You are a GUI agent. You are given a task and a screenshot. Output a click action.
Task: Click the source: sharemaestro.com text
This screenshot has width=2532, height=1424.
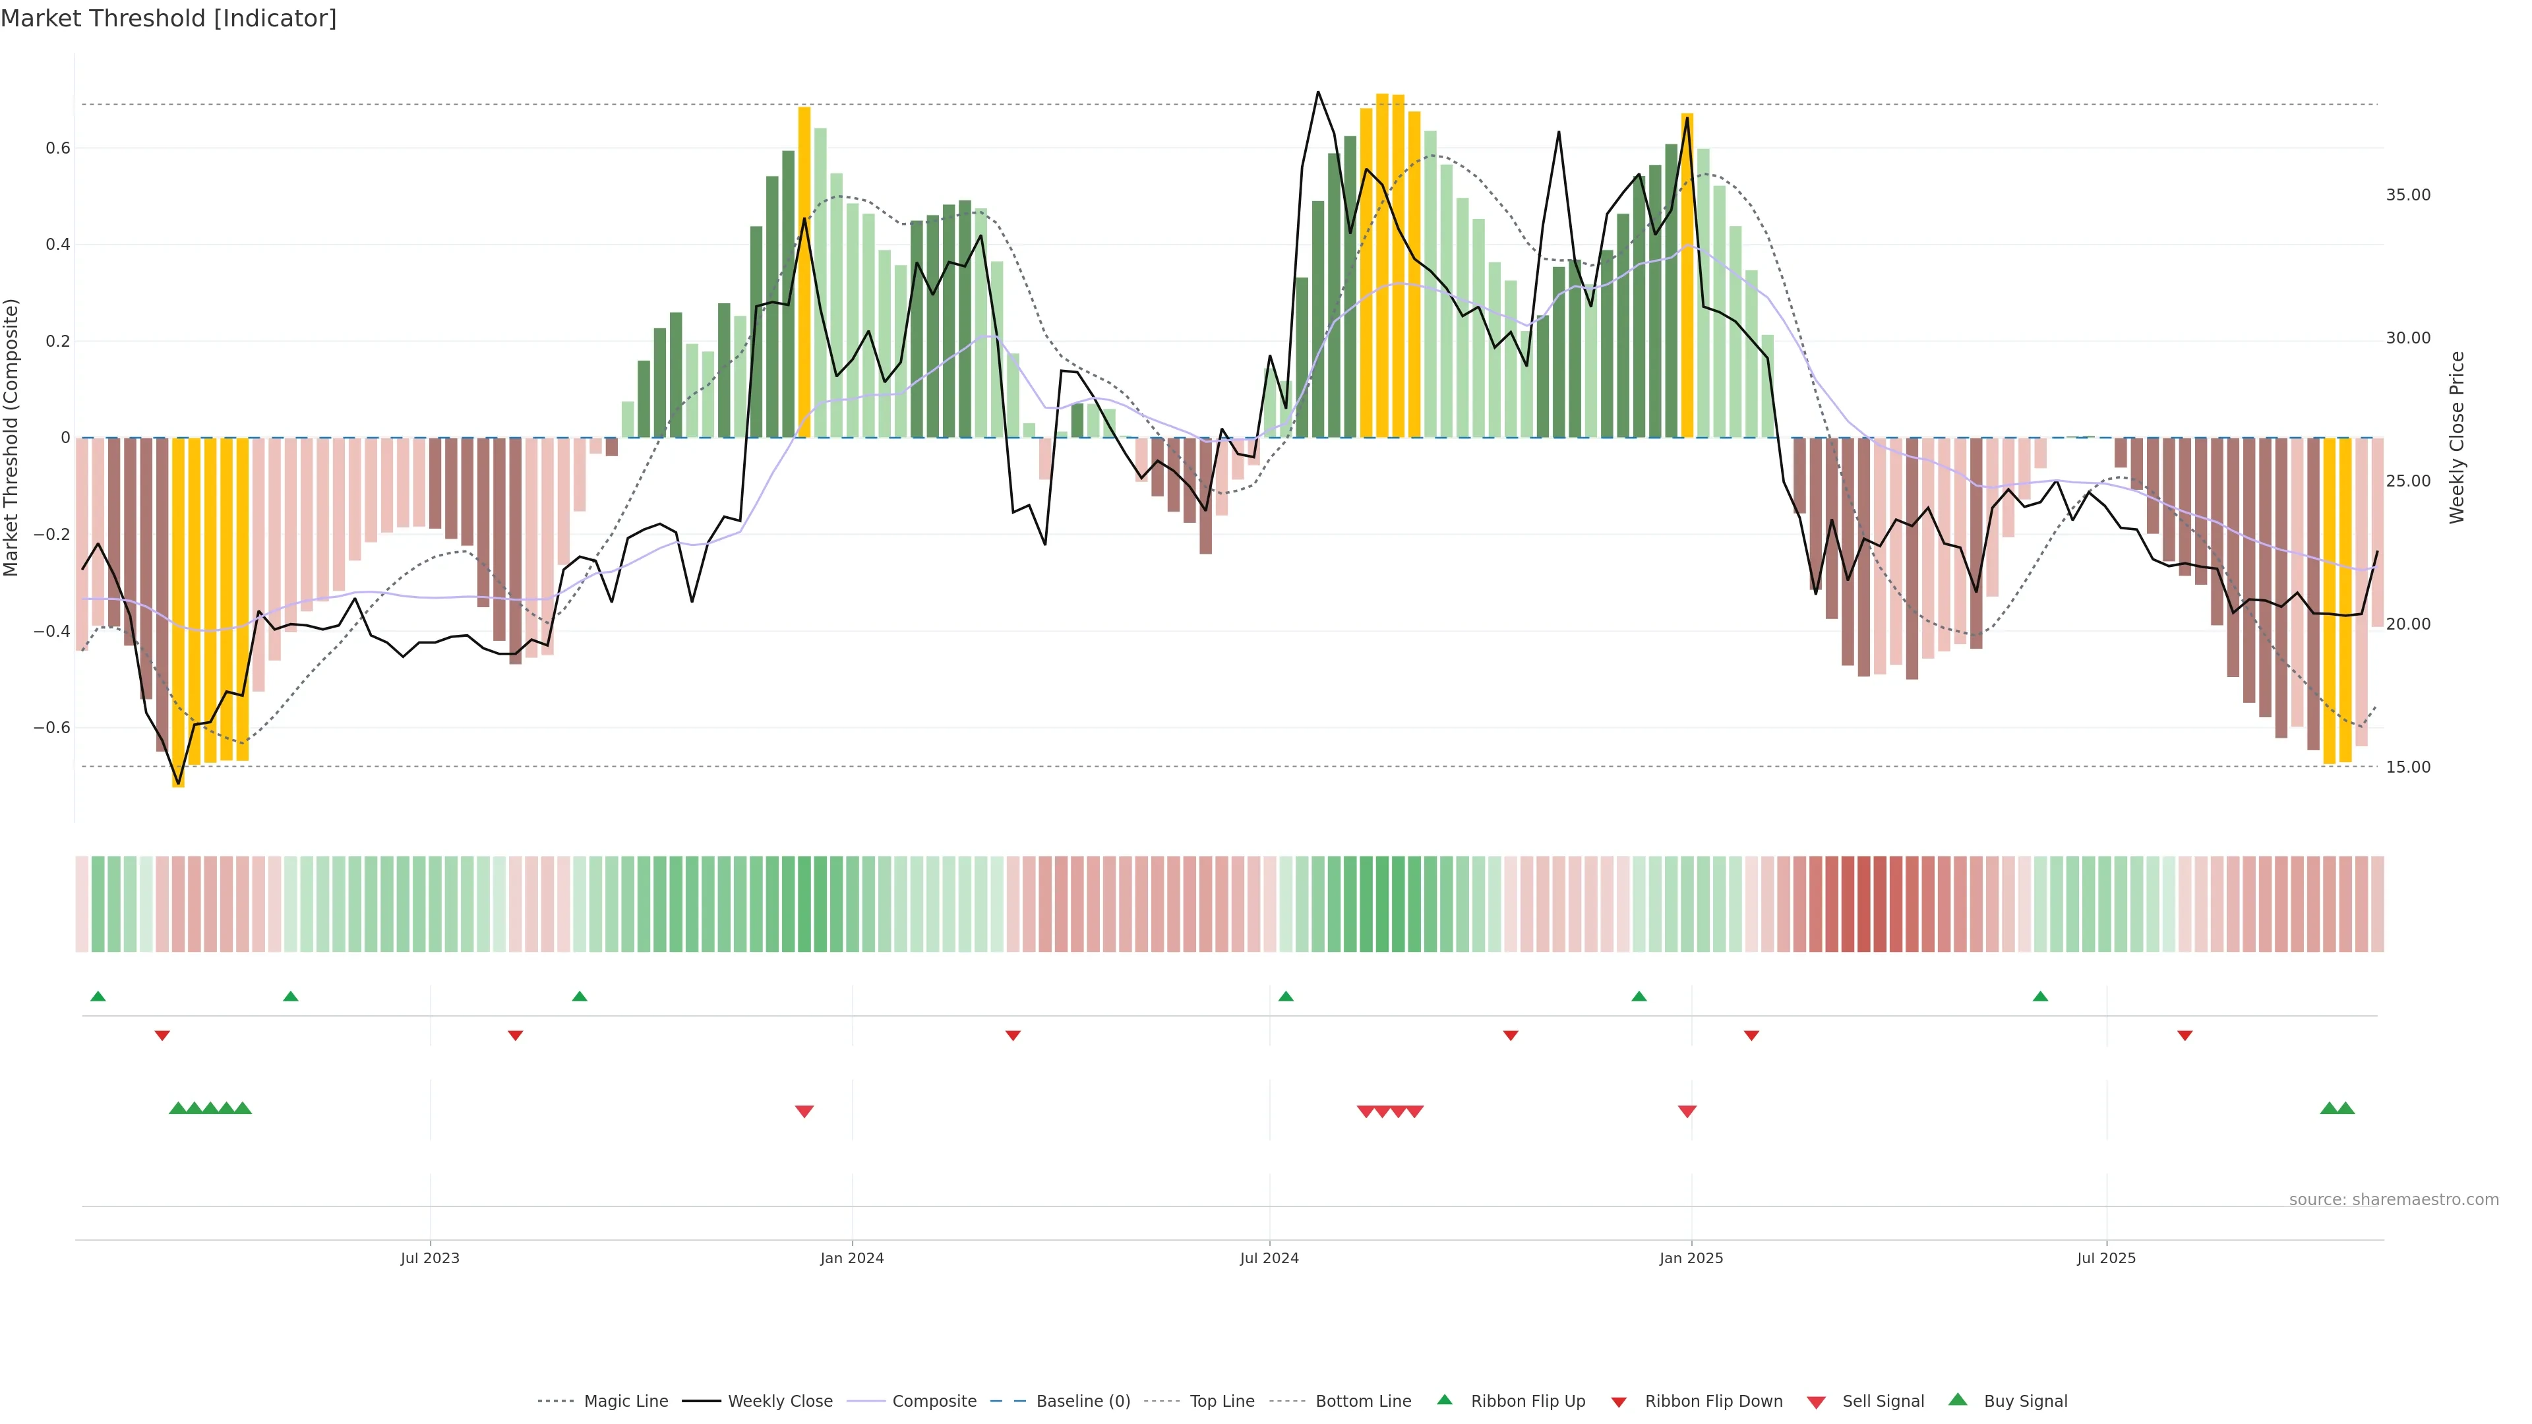[x=2394, y=1199]
